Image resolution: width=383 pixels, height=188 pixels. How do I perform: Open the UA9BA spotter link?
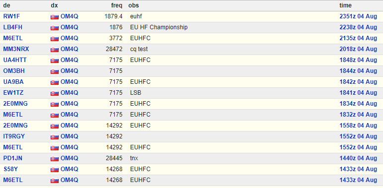[x=13, y=82]
